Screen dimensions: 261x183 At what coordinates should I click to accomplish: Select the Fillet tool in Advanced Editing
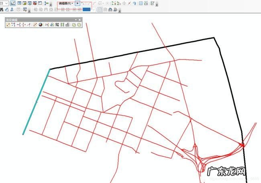[13, 25]
